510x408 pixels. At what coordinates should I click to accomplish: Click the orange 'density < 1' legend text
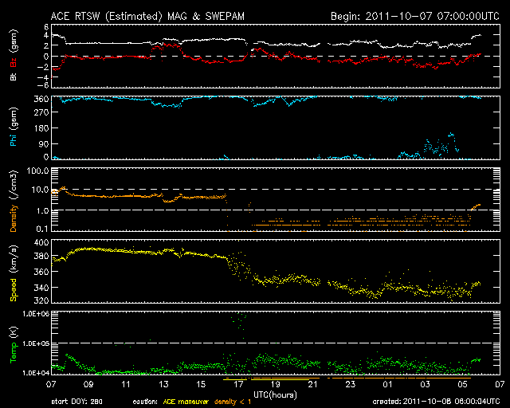click(233, 402)
